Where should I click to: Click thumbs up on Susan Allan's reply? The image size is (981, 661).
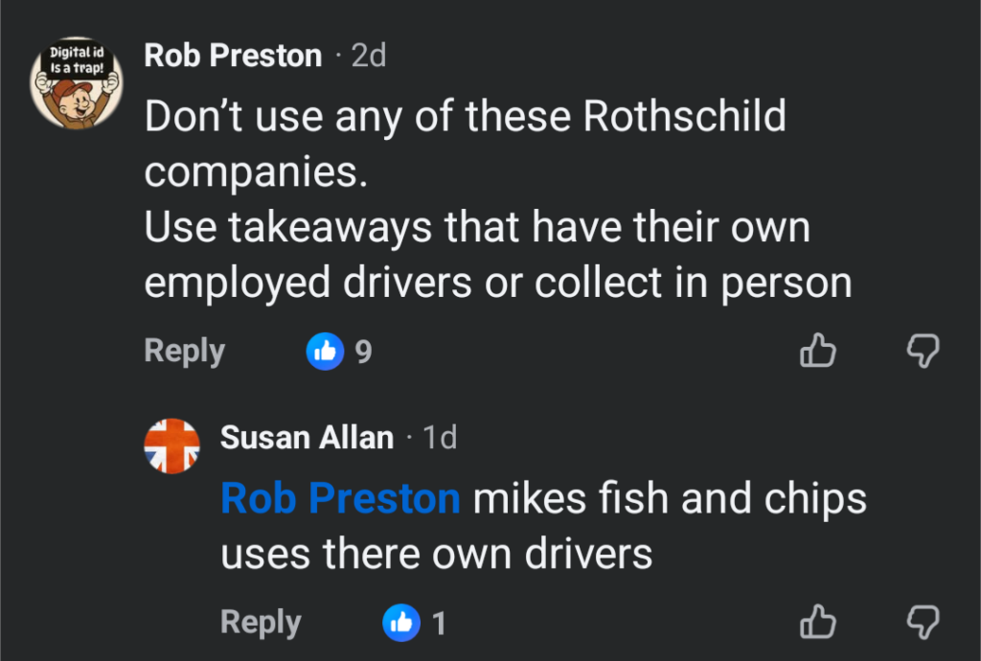point(817,623)
